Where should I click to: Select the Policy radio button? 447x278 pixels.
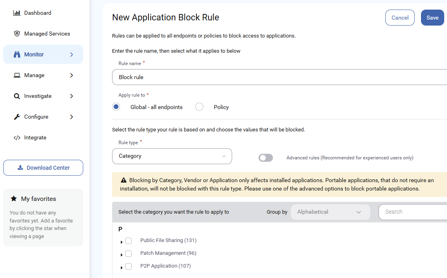[199, 107]
